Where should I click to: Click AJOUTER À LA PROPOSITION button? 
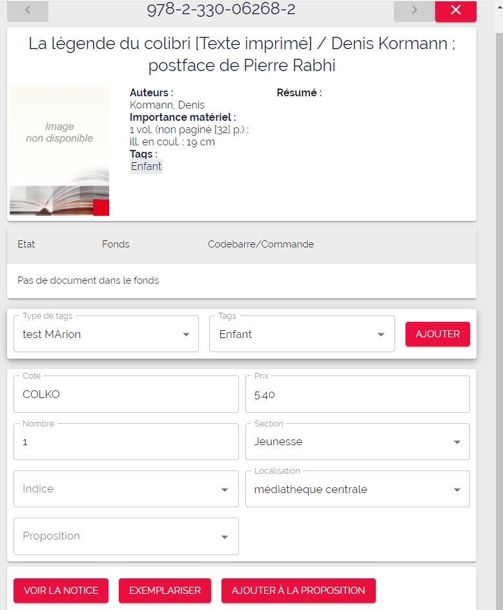(298, 591)
